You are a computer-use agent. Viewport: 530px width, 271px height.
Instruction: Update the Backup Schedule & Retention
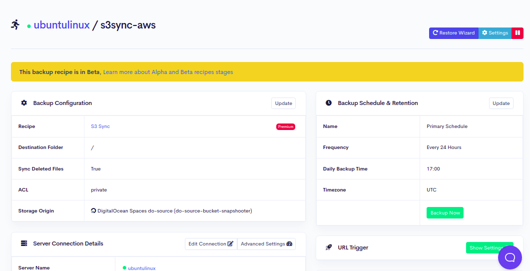(x=501, y=103)
